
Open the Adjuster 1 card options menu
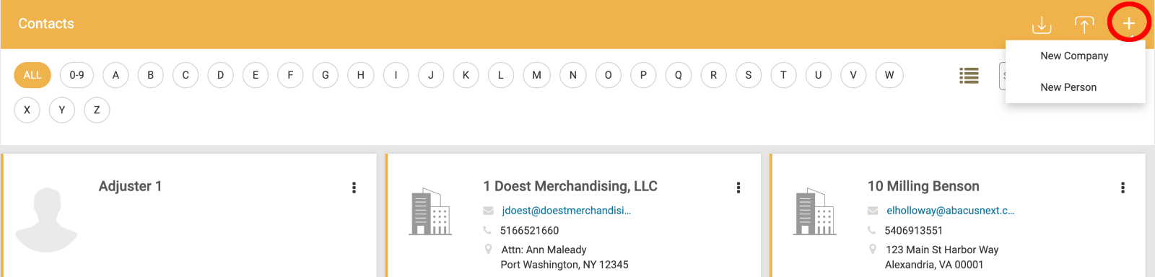[x=354, y=188]
